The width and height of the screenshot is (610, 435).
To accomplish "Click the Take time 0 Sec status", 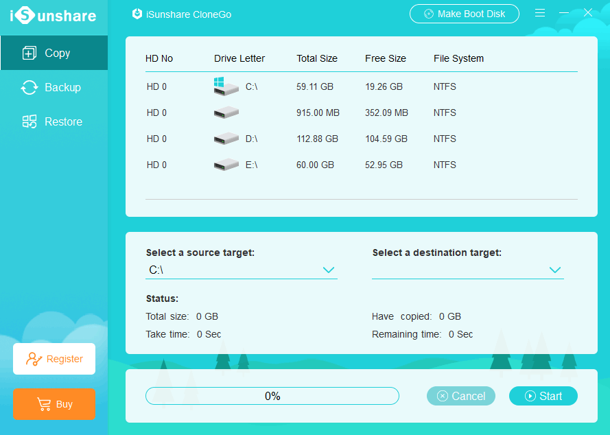I will coord(184,334).
